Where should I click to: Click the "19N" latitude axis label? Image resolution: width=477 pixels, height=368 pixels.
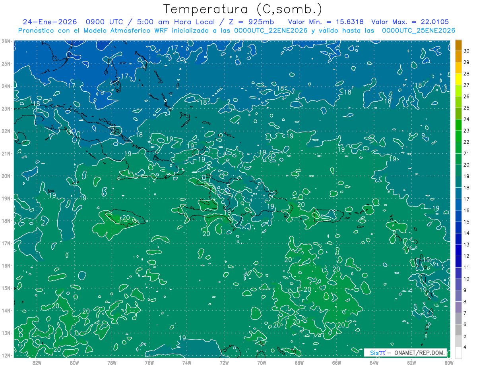point(6,198)
